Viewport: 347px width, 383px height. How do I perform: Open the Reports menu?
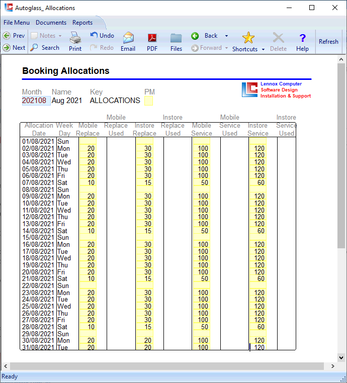pos(82,23)
